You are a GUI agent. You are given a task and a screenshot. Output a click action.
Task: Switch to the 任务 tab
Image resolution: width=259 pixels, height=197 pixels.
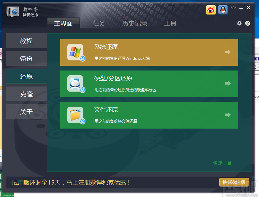click(x=99, y=23)
